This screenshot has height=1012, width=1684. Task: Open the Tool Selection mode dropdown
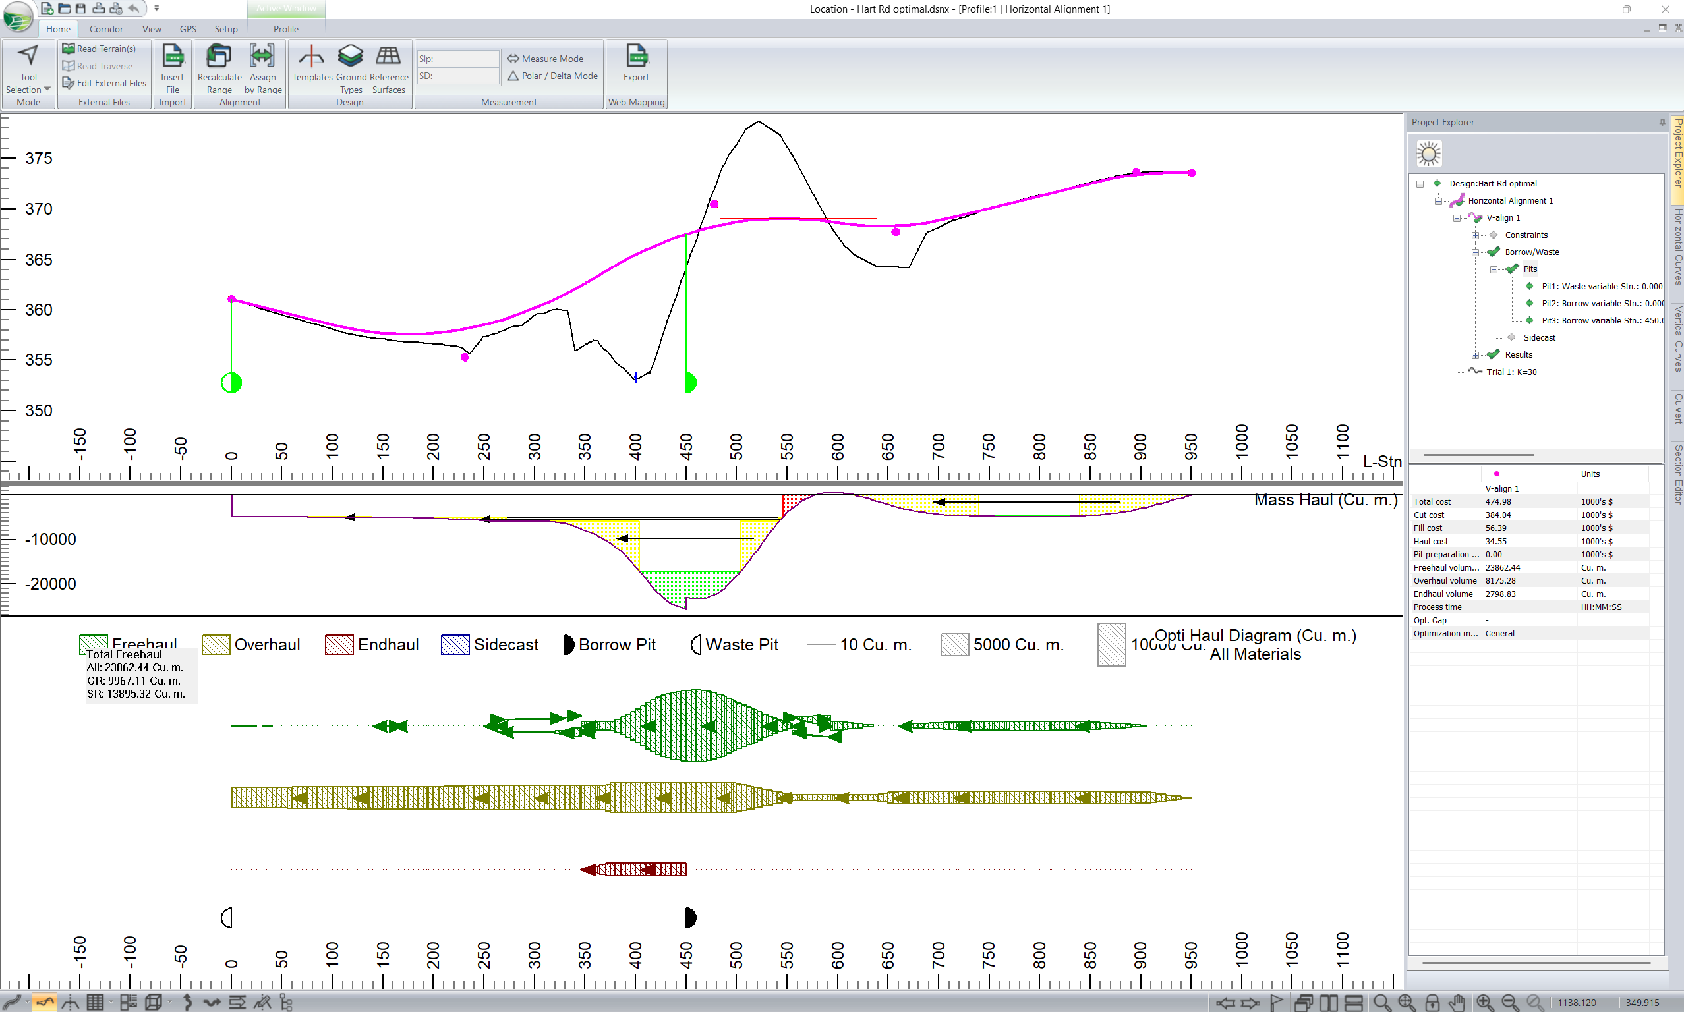28,70
